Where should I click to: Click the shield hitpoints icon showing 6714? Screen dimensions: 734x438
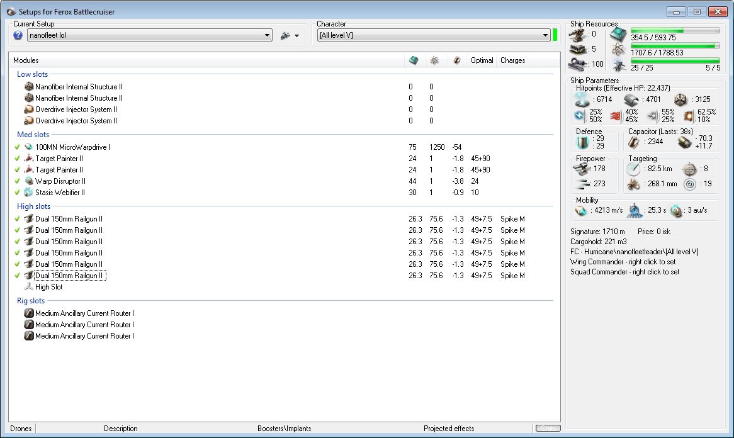click(582, 99)
